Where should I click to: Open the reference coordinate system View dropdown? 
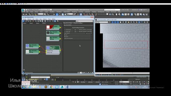70,14
